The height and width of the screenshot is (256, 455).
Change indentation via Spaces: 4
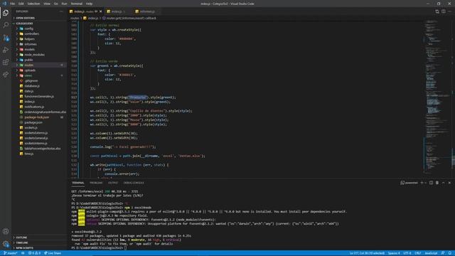[x=394, y=253]
